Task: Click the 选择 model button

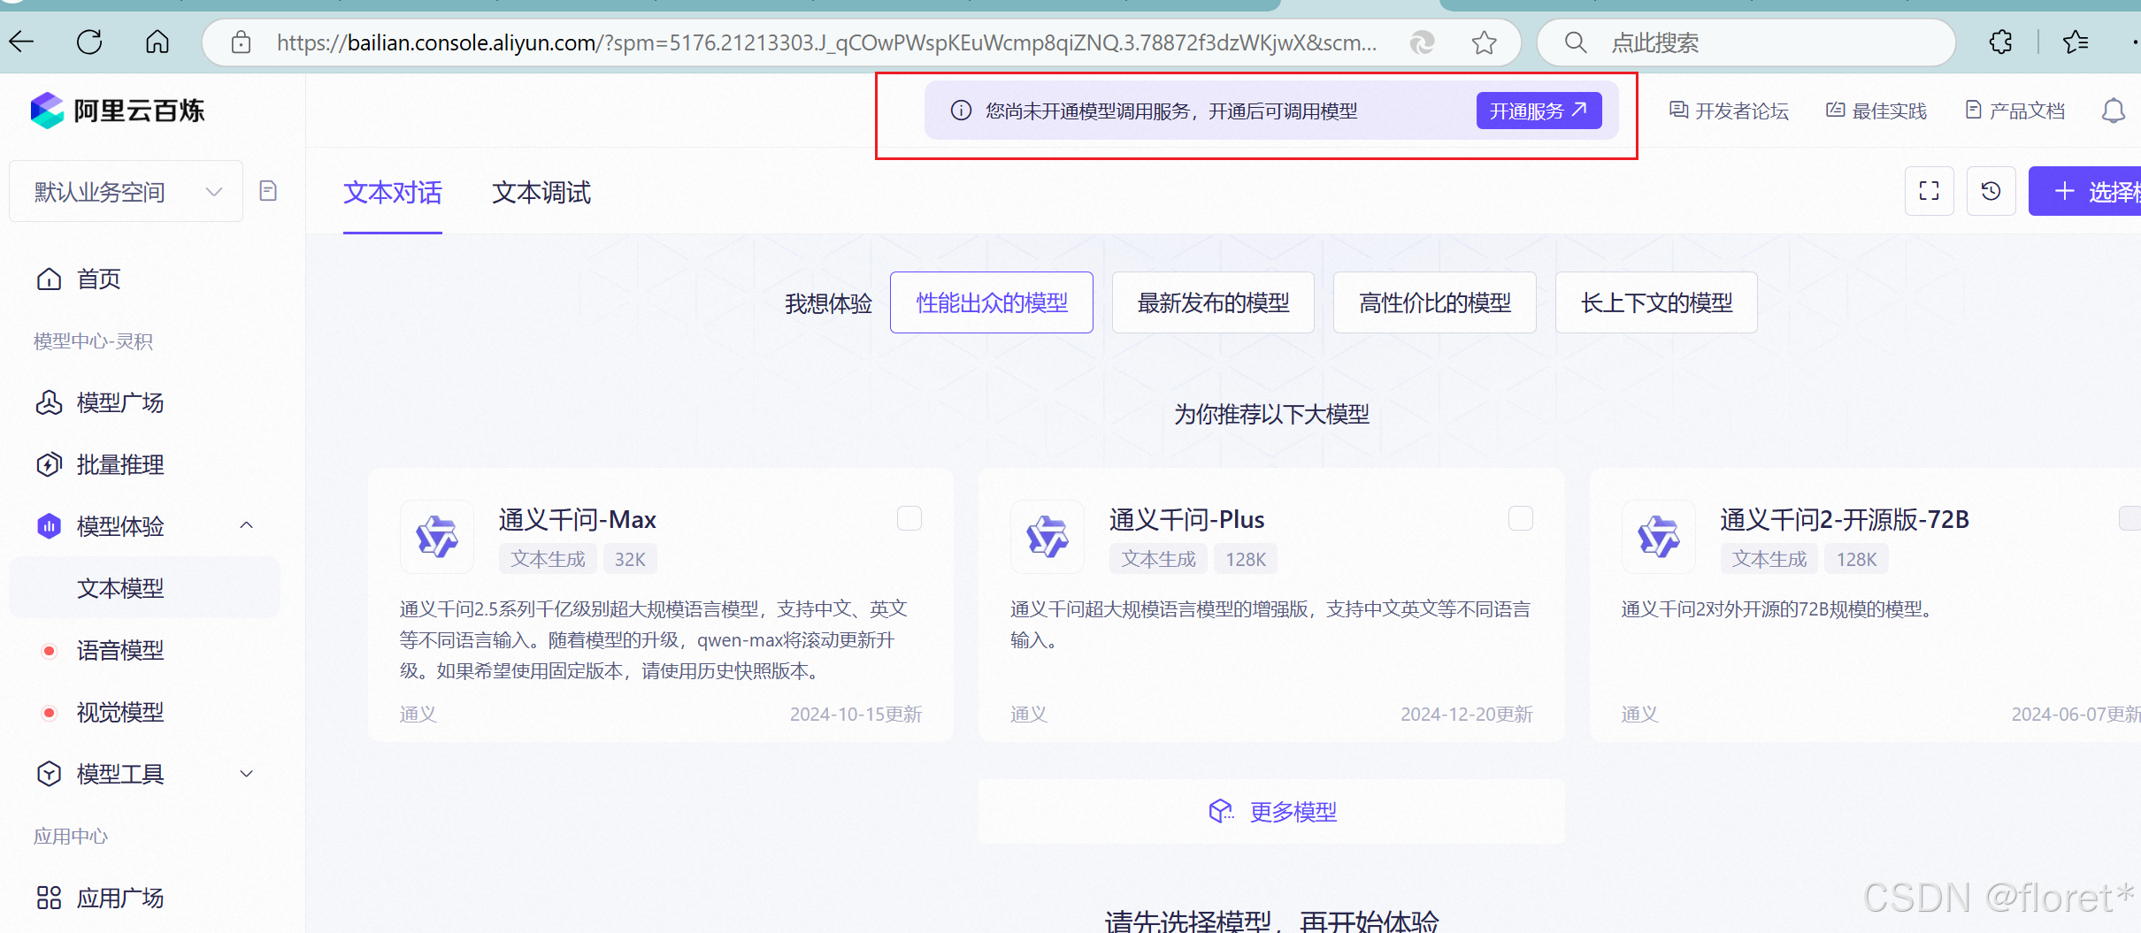Action: (2085, 191)
